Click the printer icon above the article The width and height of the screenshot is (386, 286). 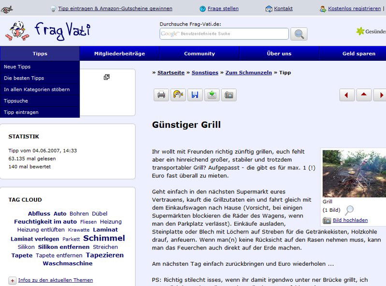[x=161, y=95]
